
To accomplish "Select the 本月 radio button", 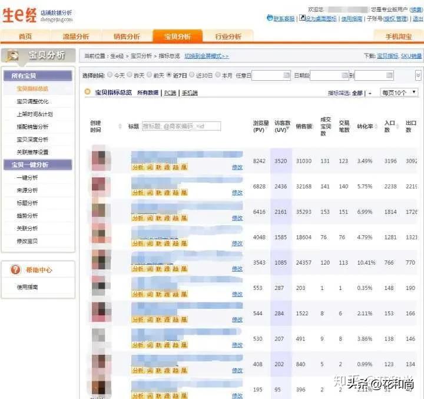I will (x=218, y=74).
